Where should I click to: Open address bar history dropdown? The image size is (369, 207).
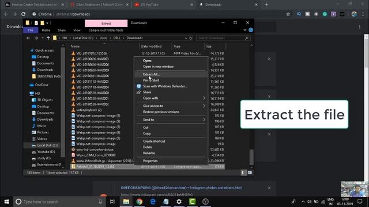tap(186, 38)
